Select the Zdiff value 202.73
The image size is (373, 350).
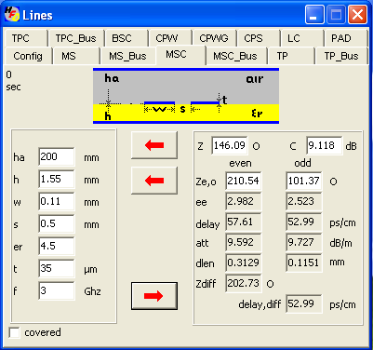tap(244, 283)
